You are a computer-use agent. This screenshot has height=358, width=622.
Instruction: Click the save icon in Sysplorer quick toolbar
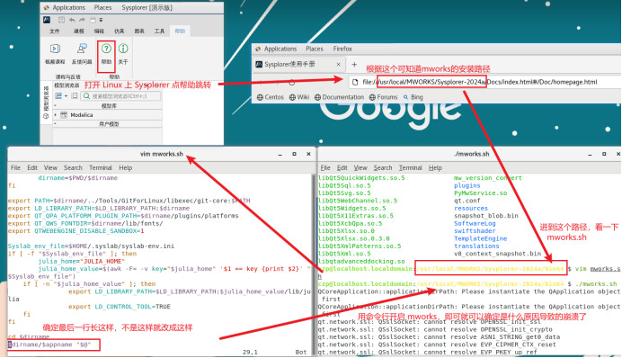tap(61, 20)
